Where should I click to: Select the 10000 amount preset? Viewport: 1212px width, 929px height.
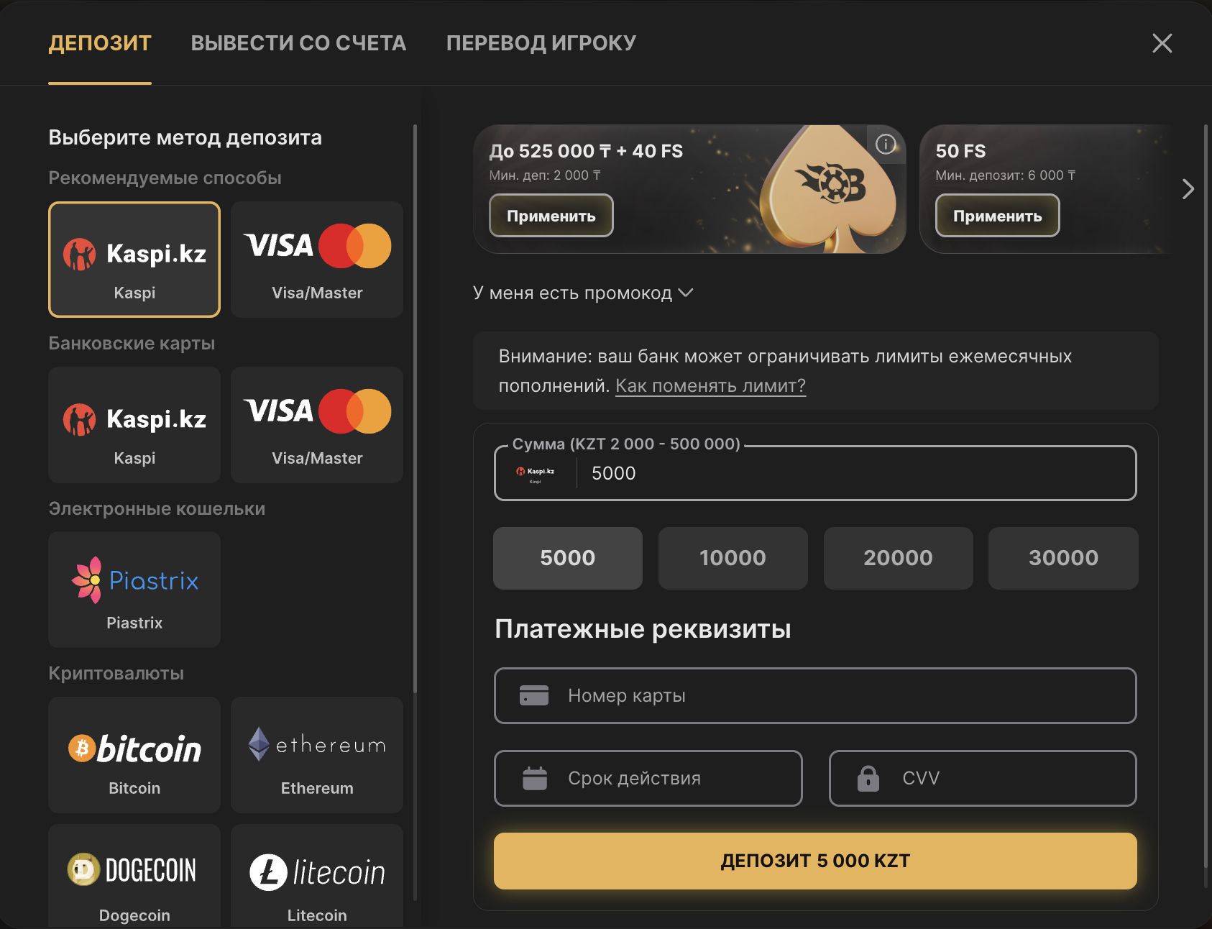coord(733,558)
